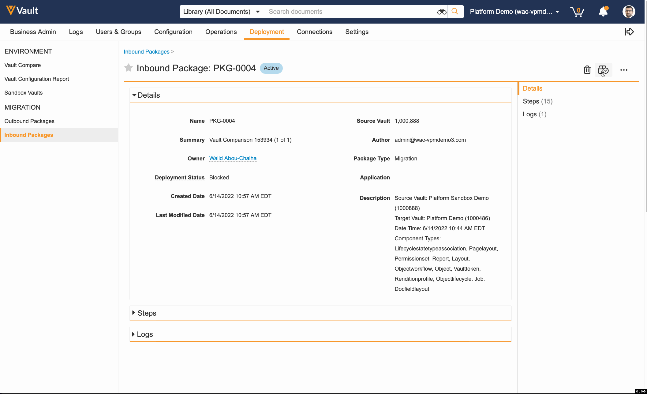
Task: Click the binoculars advanced search icon
Action: [442, 12]
